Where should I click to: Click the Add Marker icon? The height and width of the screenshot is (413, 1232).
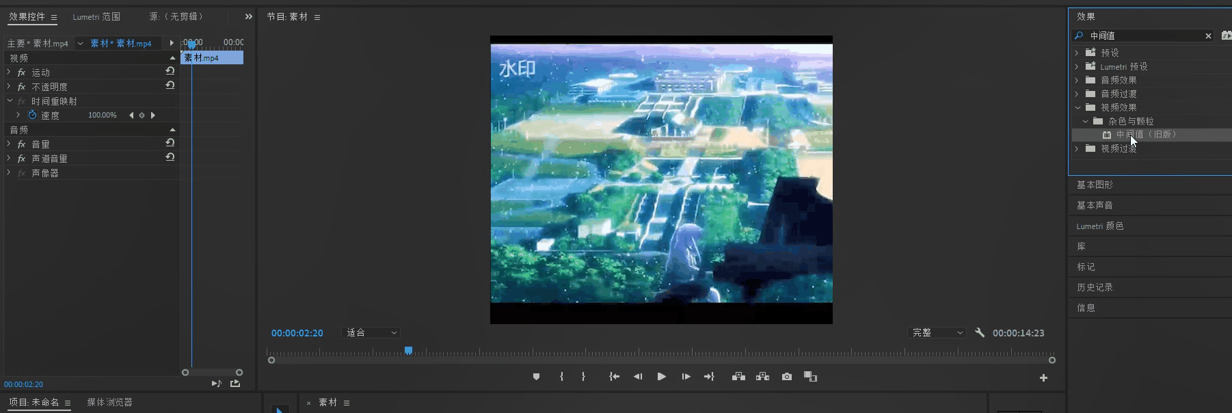click(x=536, y=377)
